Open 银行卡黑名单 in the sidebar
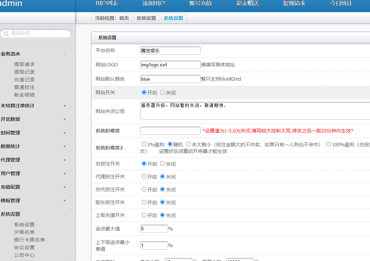This screenshot has height=261, width=370. 30,240
